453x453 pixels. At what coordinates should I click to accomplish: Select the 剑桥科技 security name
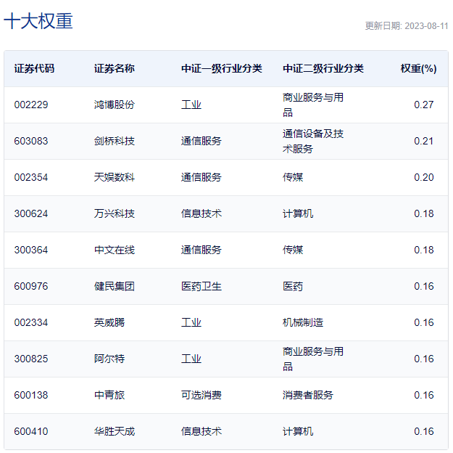(114, 141)
